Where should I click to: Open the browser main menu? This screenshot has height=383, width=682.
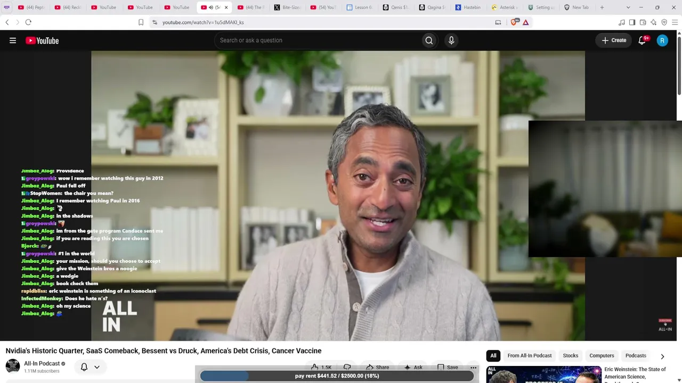(x=675, y=22)
